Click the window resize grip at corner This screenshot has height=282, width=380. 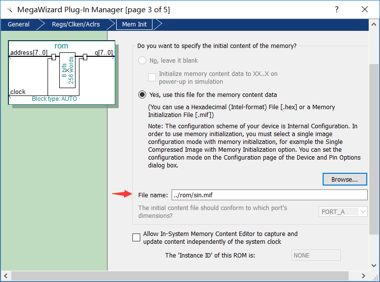(x=376, y=278)
